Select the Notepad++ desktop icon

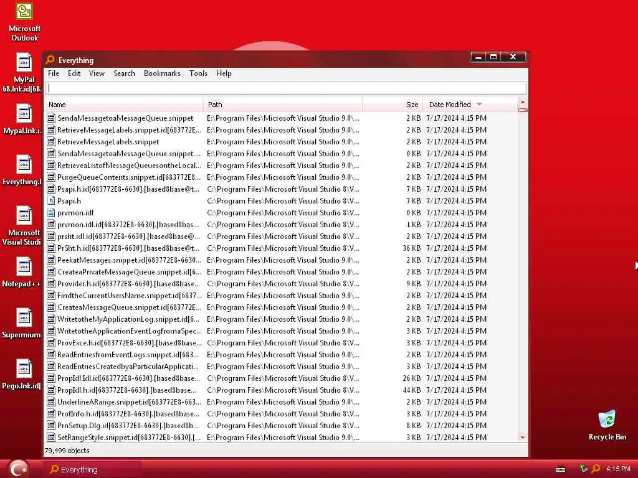pyautogui.click(x=23, y=273)
